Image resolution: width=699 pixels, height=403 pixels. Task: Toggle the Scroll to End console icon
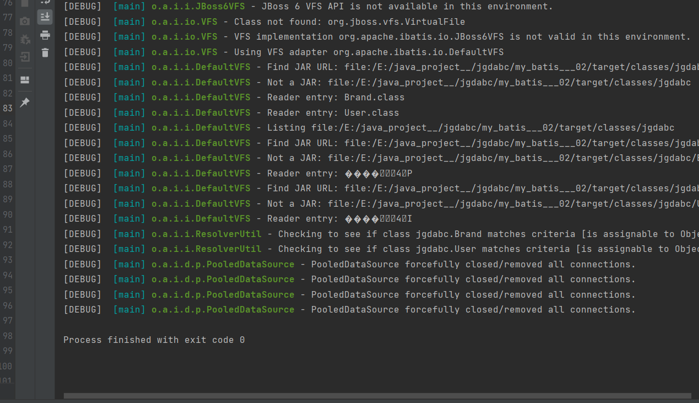click(x=45, y=17)
